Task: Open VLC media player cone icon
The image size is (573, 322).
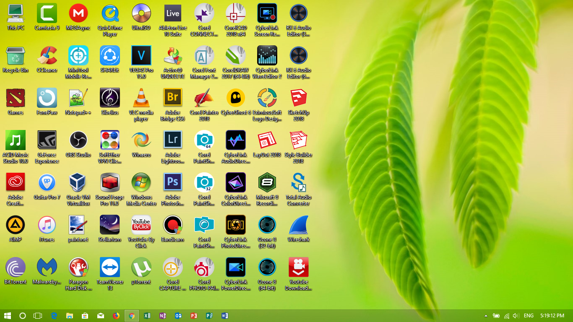Action: point(141,98)
